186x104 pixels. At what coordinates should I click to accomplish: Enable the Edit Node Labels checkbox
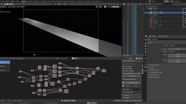point(123,92)
